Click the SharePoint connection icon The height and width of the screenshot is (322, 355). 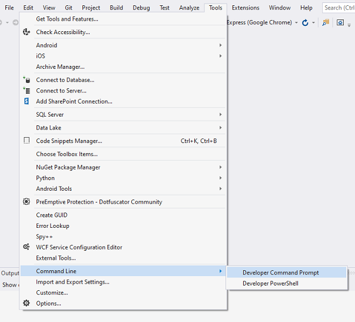tap(26, 101)
